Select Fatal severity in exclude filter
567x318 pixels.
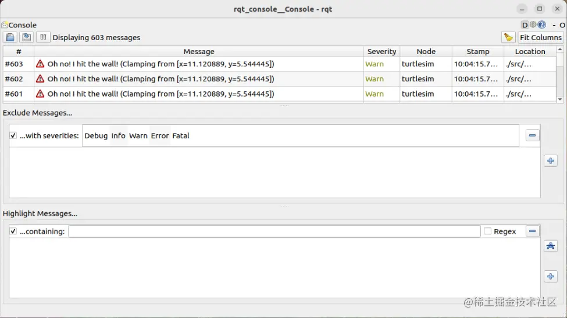[180, 136]
